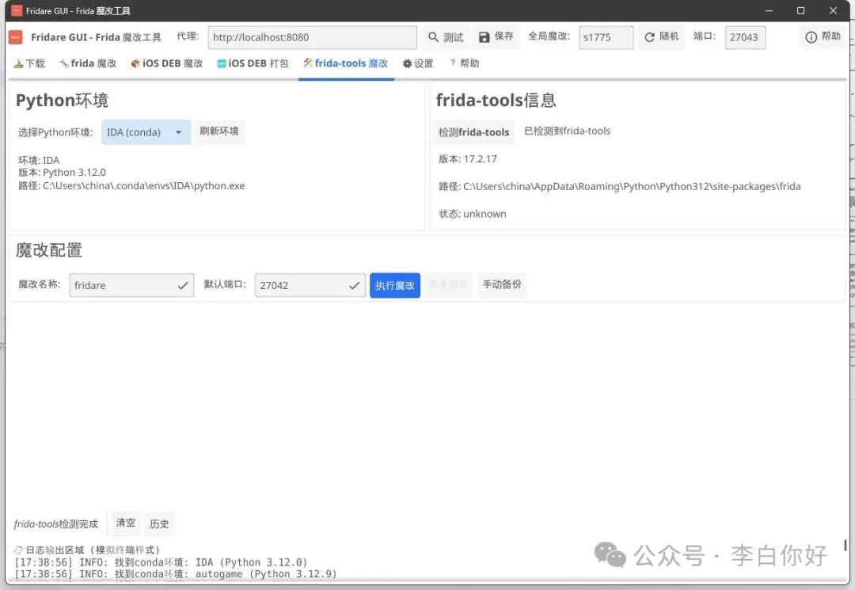This screenshot has width=855, height=590.
Task: Click the autogame (Python 3.12.9) log line
Action: [x=176, y=573]
